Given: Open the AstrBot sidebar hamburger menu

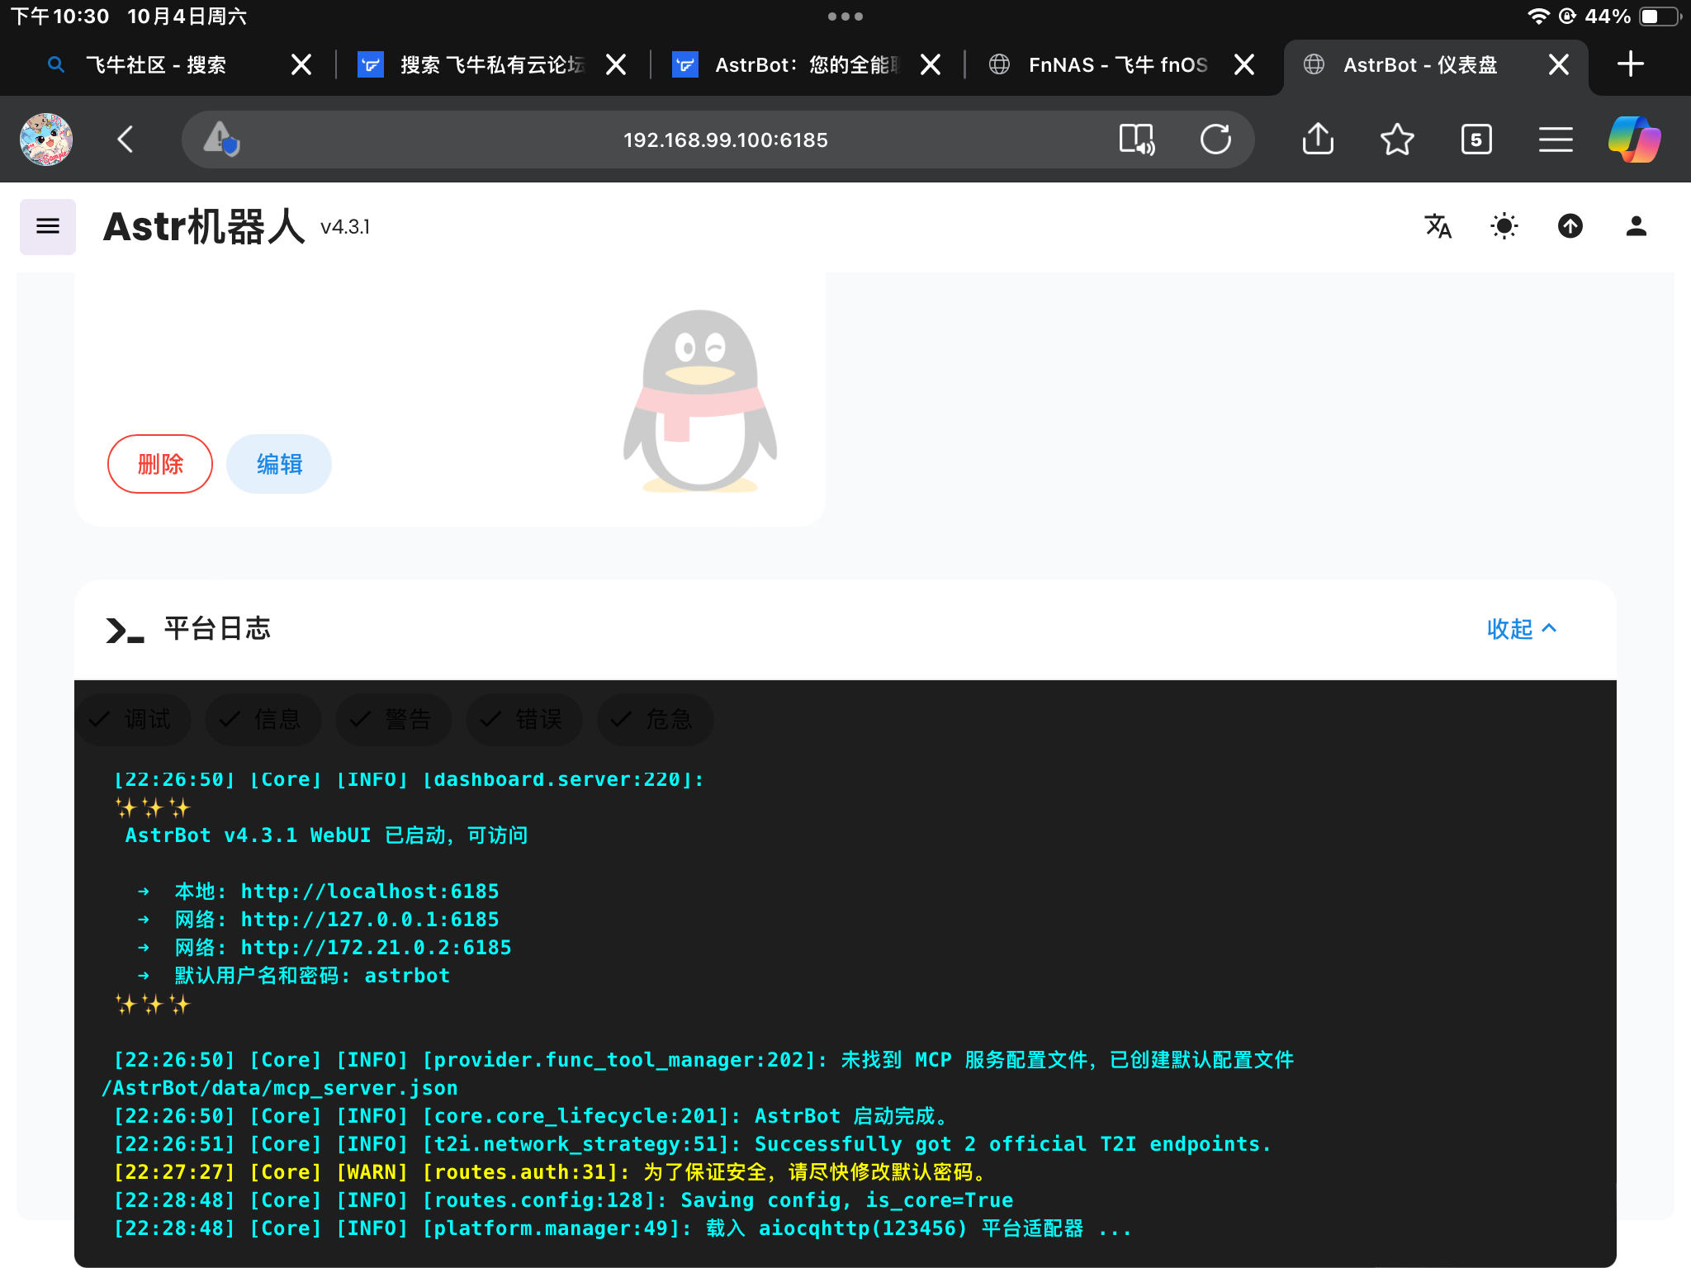Looking at the screenshot, I should (x=47, y=226).
